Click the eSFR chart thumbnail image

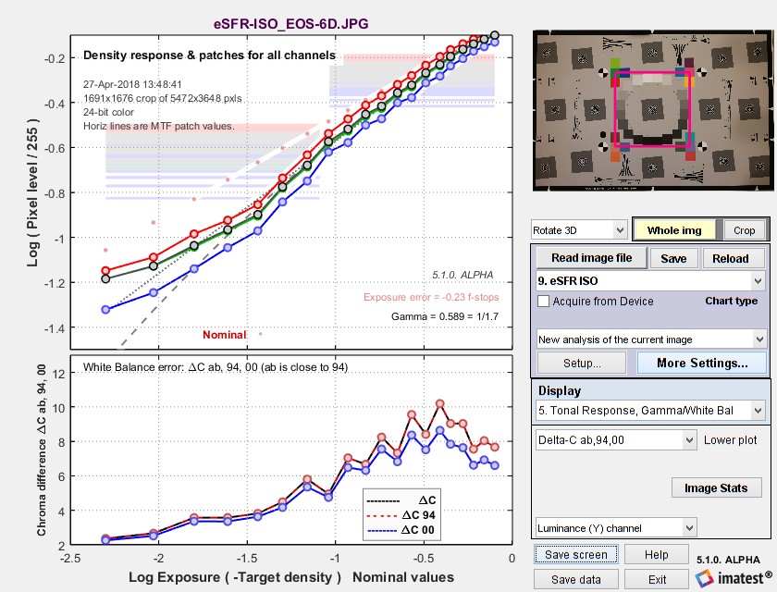pos(653,110)
